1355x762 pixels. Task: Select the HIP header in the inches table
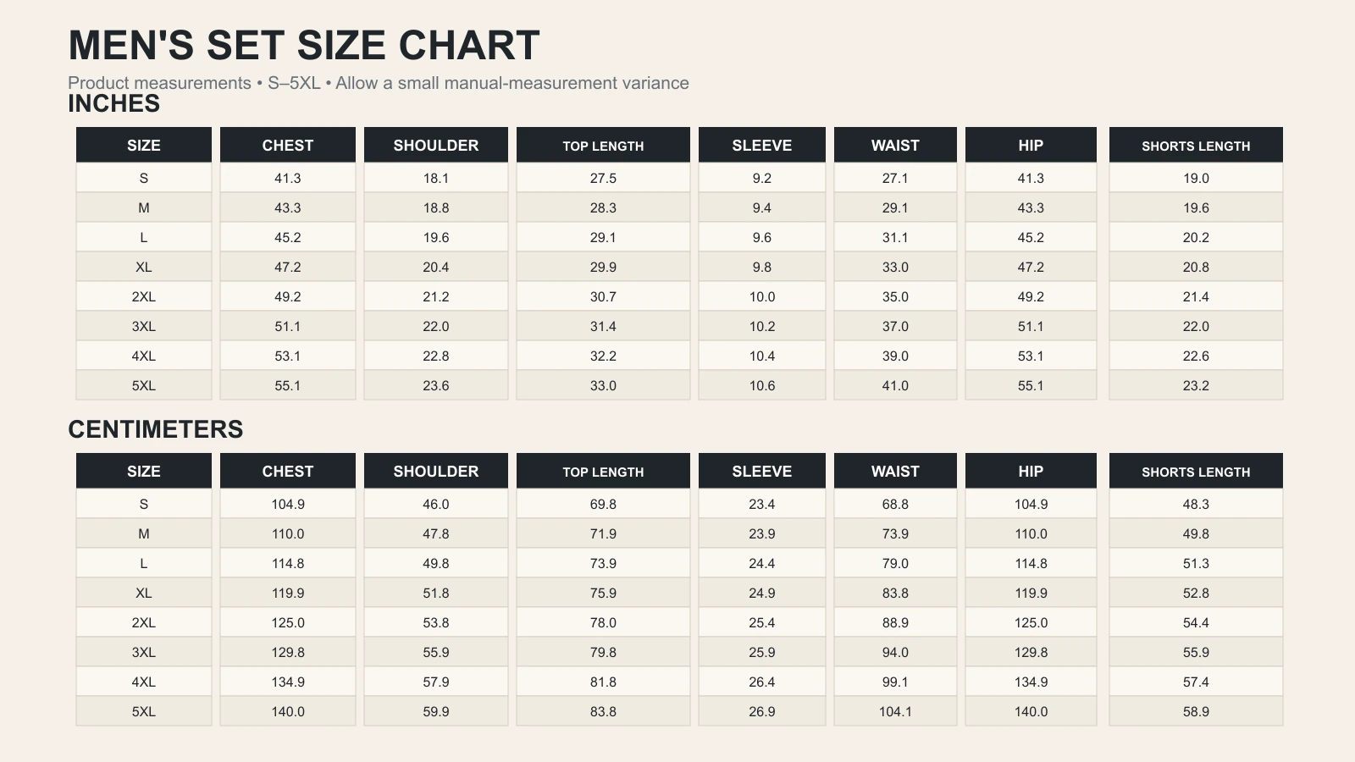tap(1031, 145)
